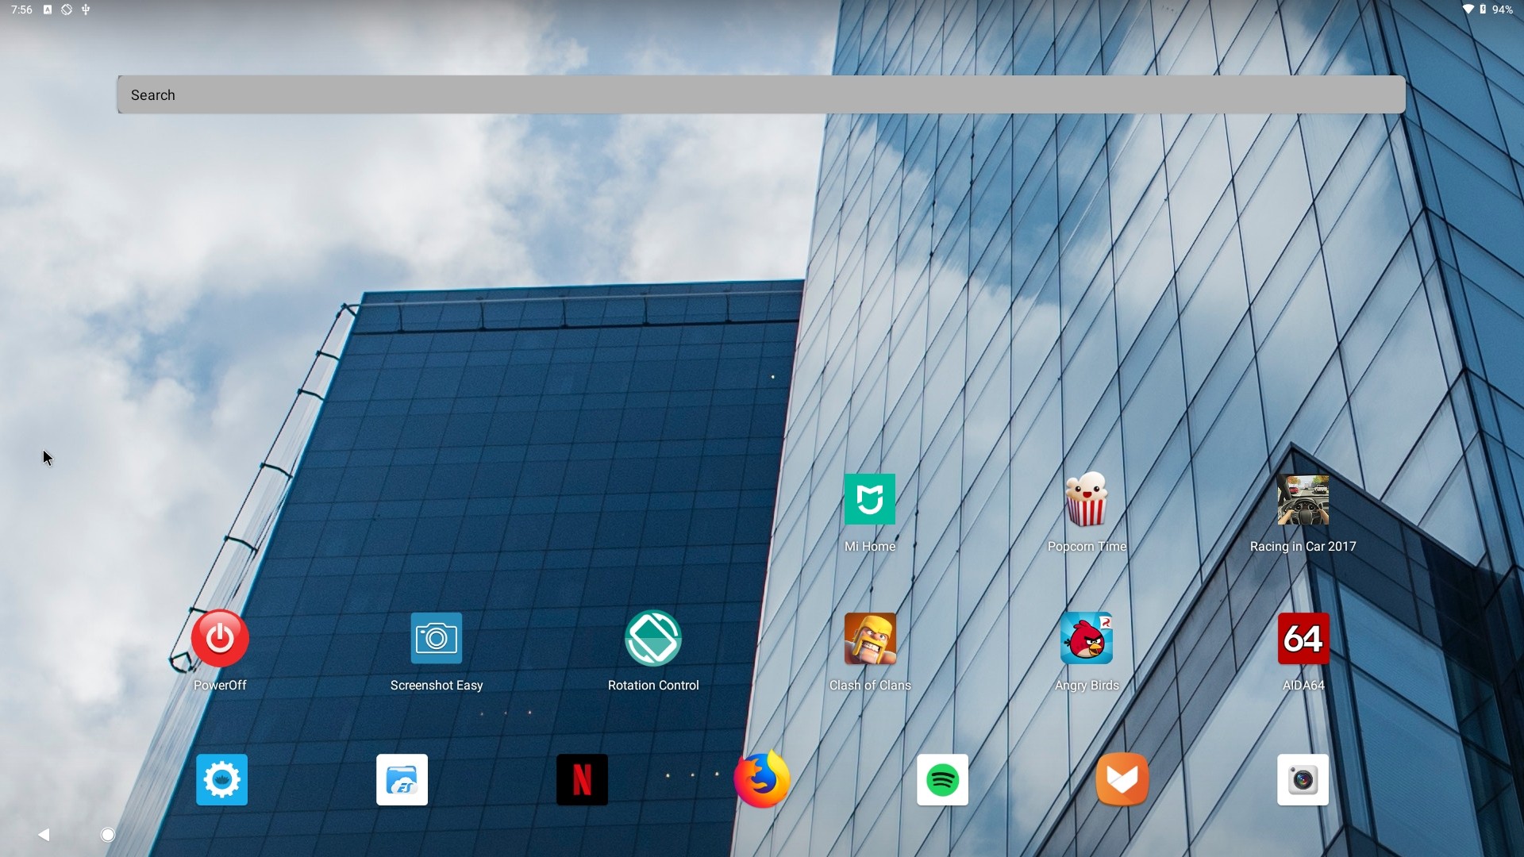Image resolution: width=1524 pixels, height=857 pixels.
Task: Open the Settings app in the dock
Action: coord(221,779)
